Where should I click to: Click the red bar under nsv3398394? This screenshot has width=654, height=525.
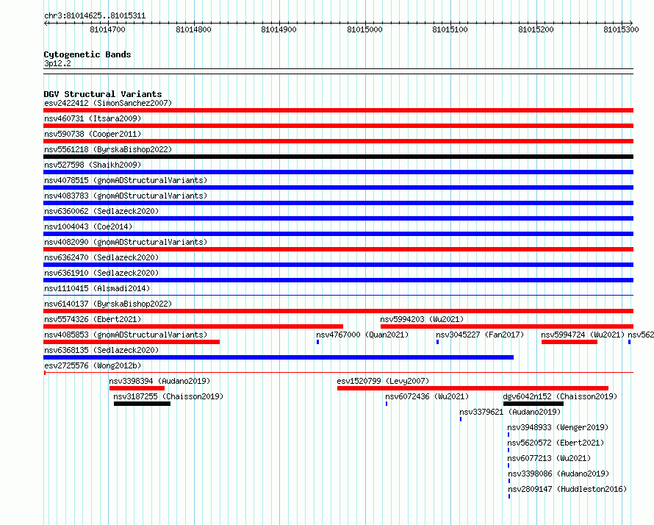click(x=137, y=388)
